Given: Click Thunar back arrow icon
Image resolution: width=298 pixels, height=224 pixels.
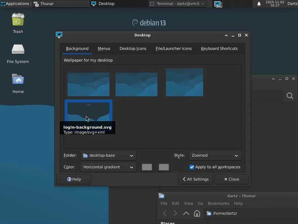Looking at the screenshot, I should (165, 213).
